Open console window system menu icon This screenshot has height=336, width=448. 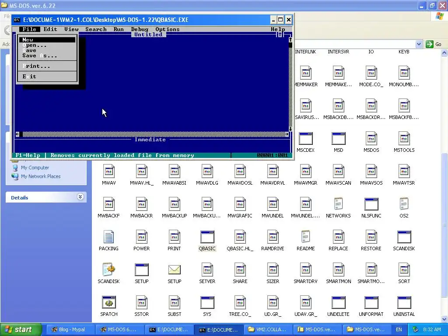tap(17, 20)
